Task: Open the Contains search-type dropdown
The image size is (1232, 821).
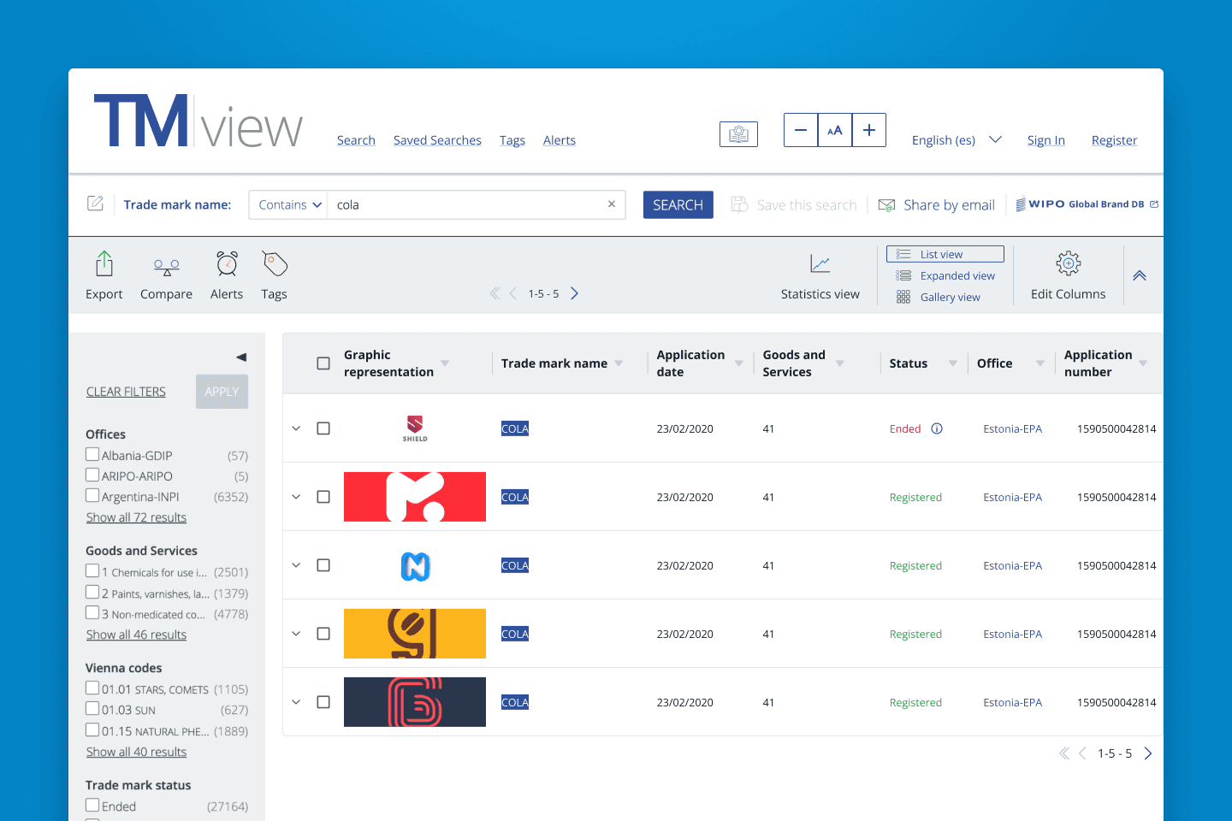Action: (x=289, y=205)
